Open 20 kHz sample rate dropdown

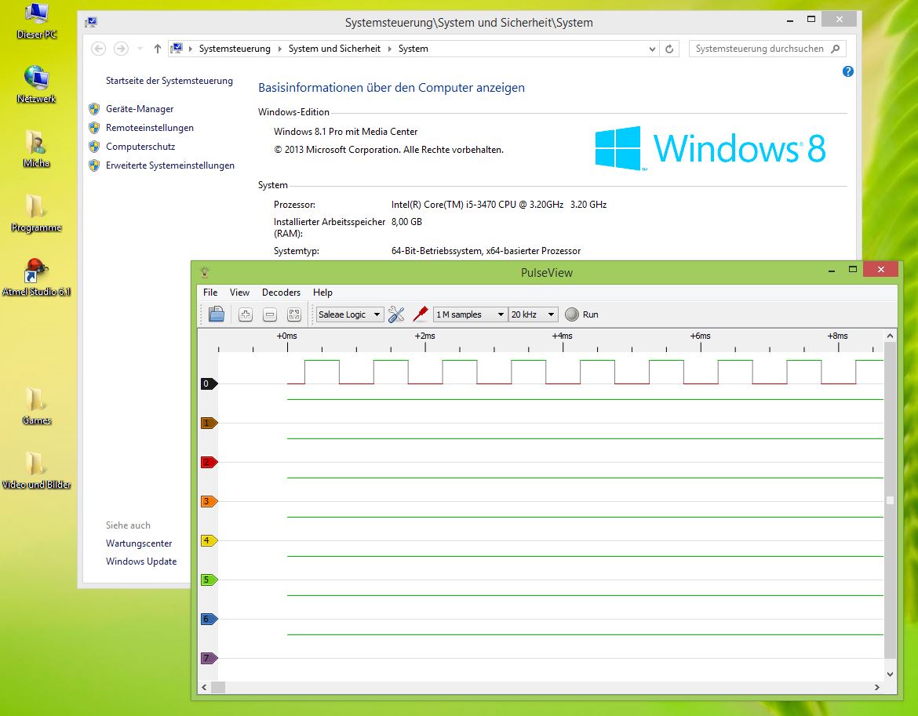(x=533, y=314)
